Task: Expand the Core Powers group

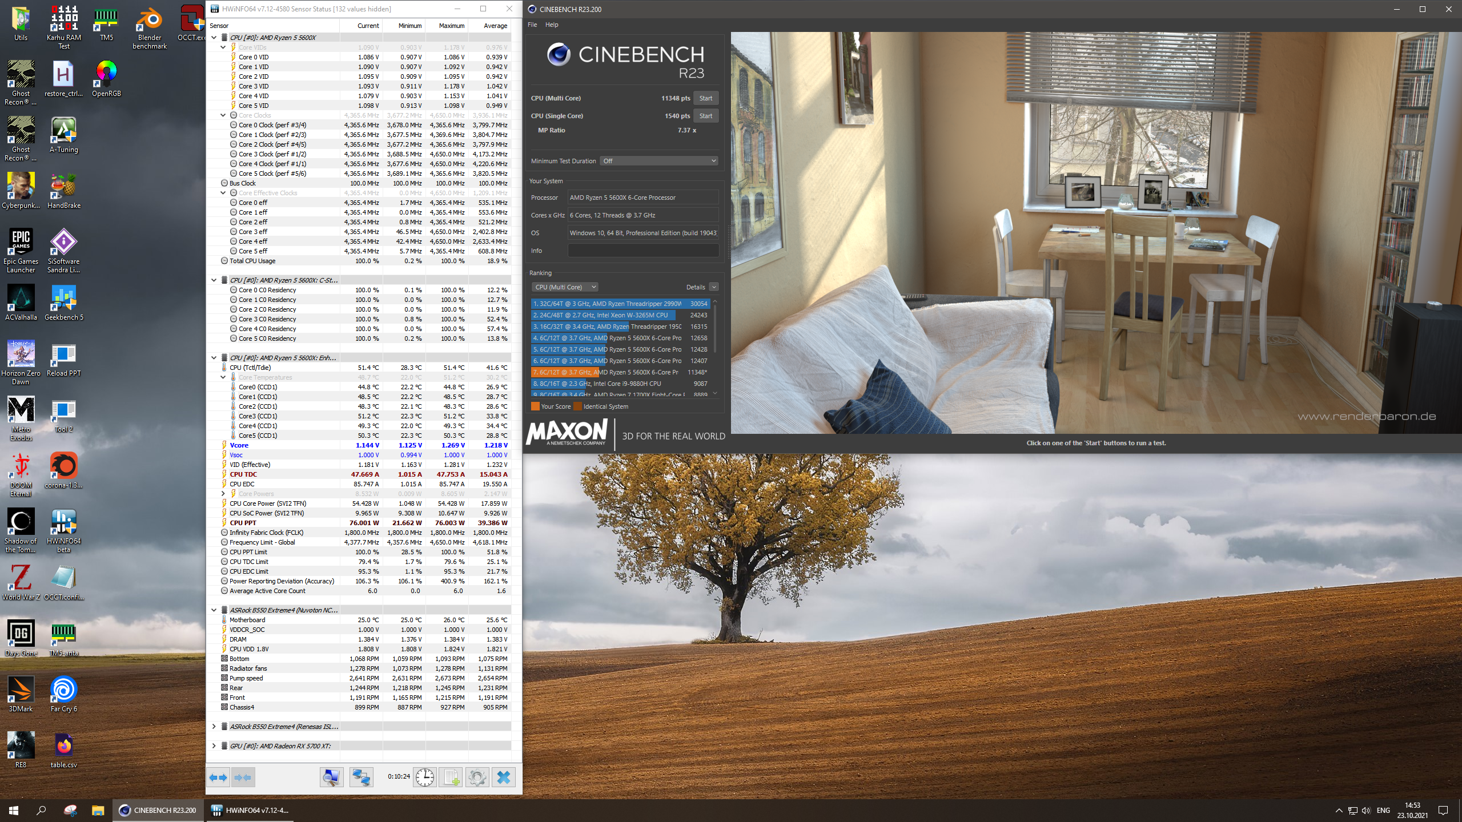Action: pyautogui.click(x=223, y=494)
